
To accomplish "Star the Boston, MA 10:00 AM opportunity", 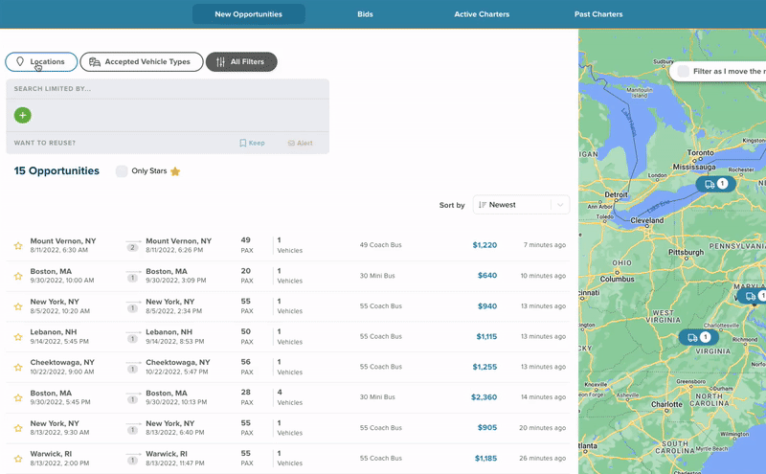I will point(18,276).
